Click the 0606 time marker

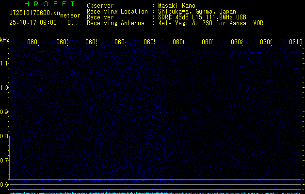tap(179, 42)
